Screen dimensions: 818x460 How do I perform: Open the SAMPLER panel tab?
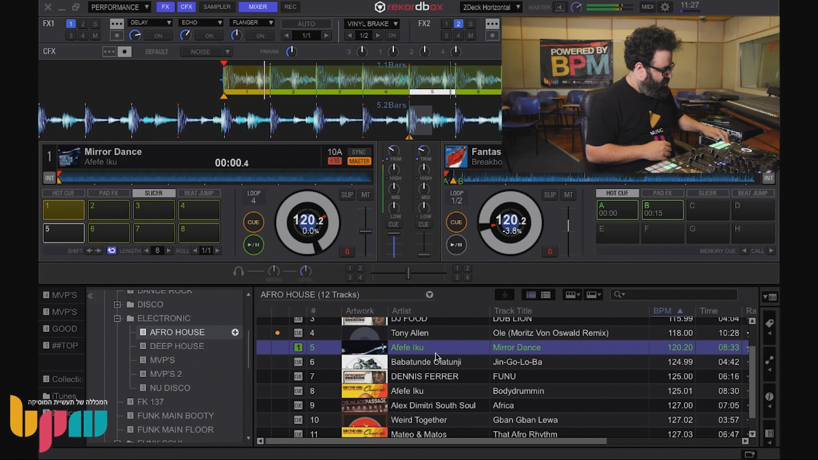click(217, 7)
